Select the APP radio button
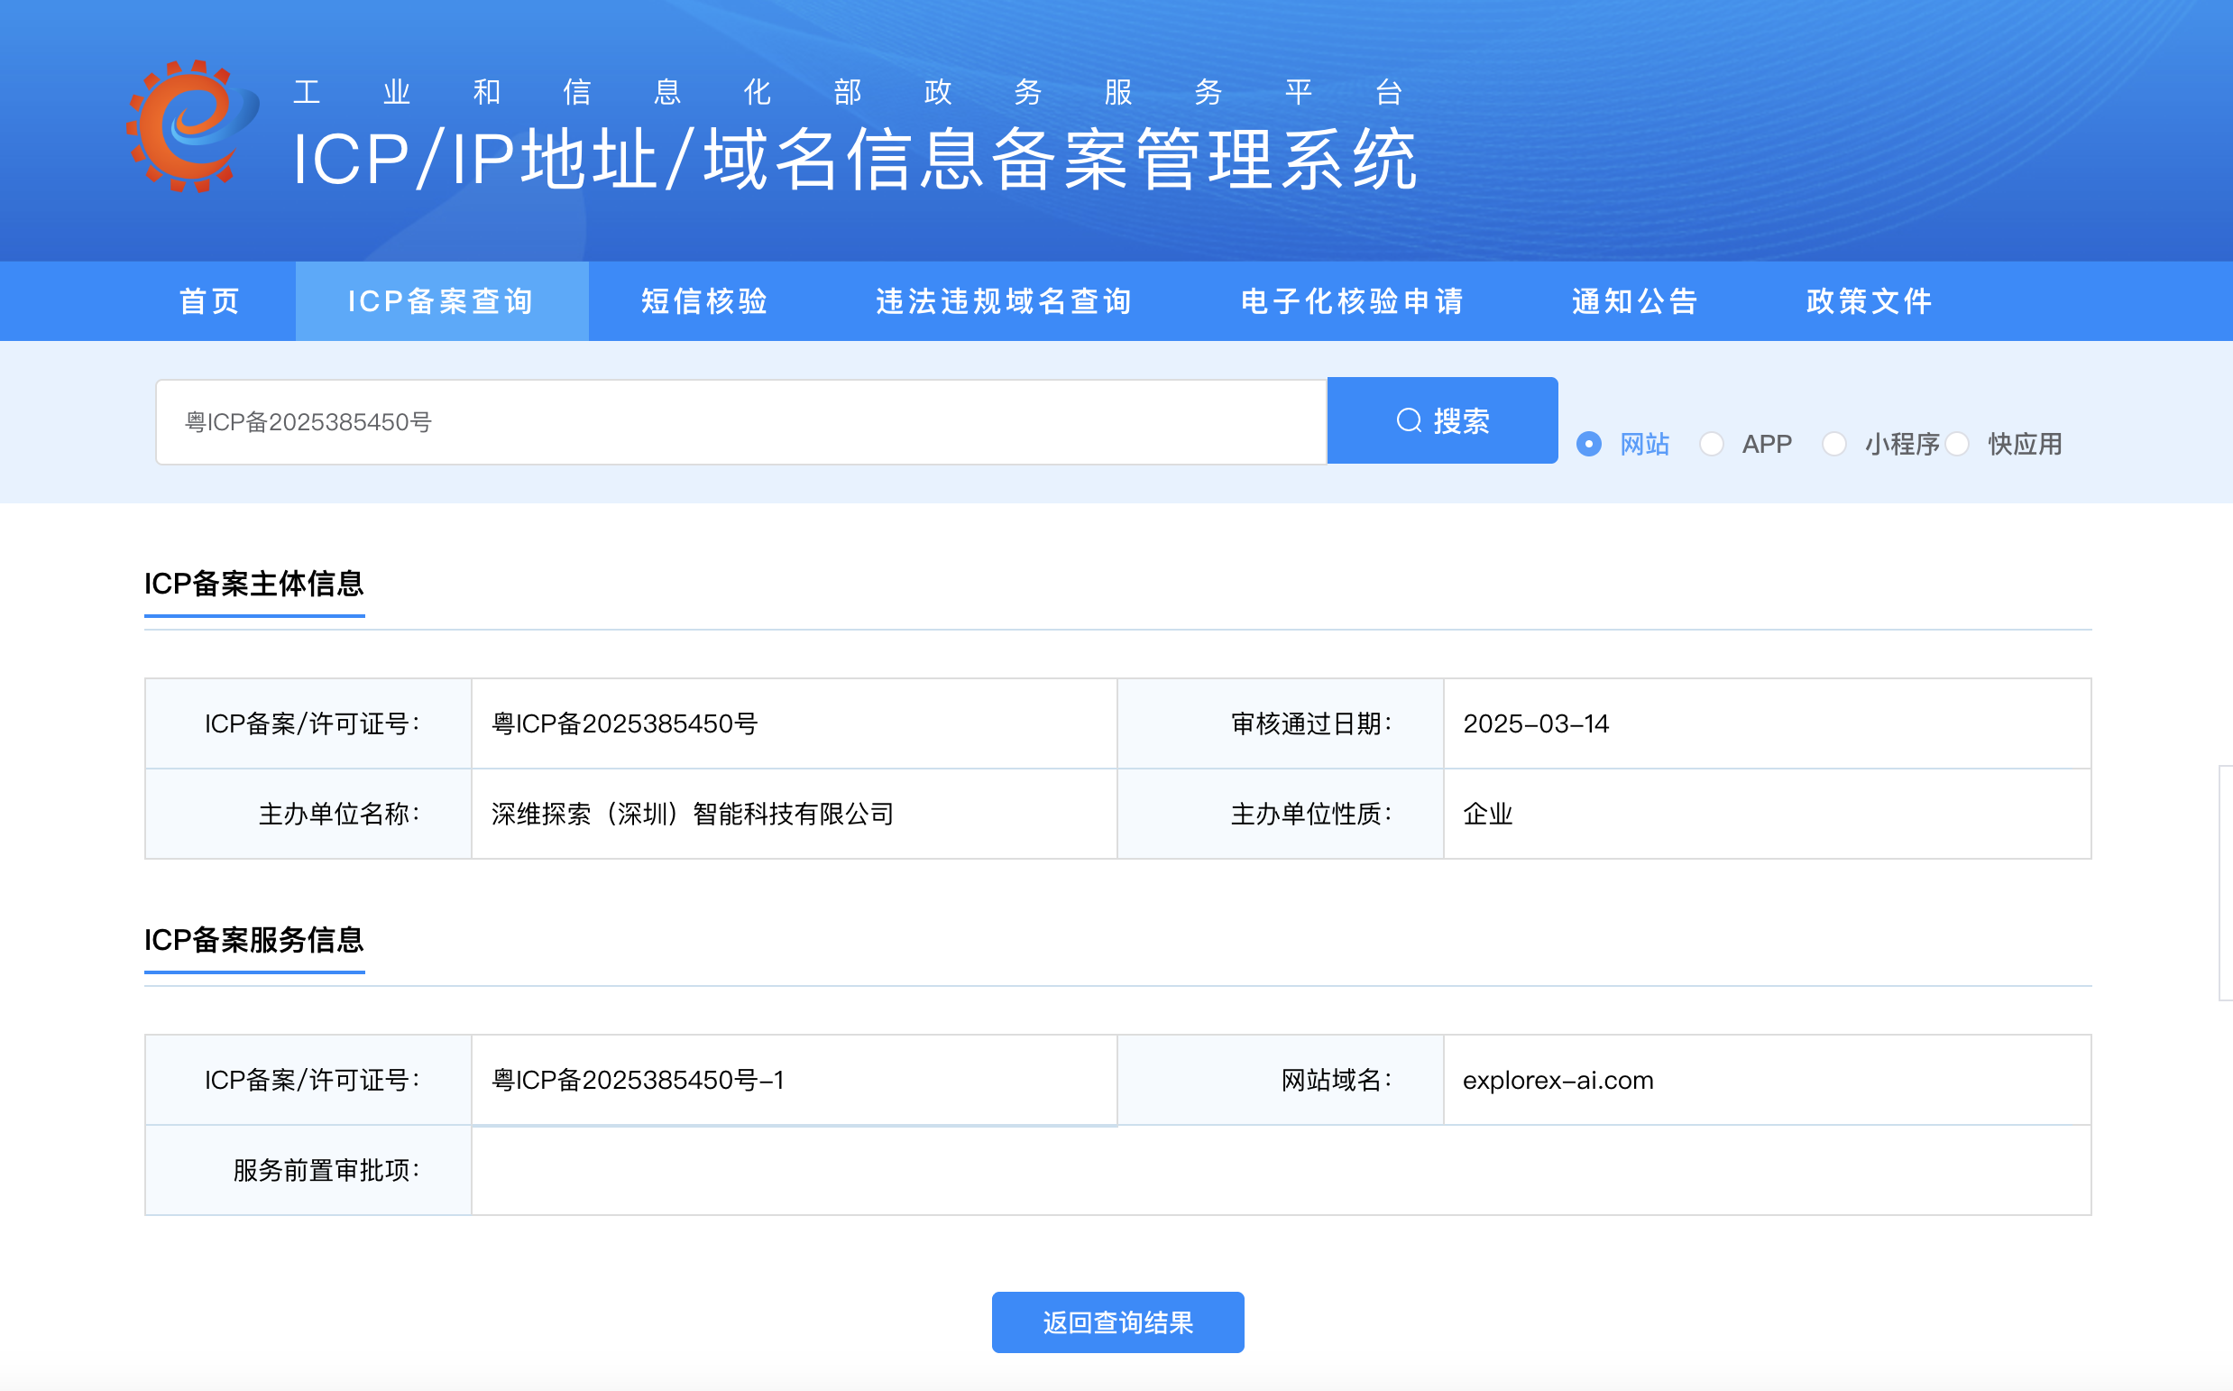The width and height of the screenshot is (2233, 1391). tap(1711, 445)
